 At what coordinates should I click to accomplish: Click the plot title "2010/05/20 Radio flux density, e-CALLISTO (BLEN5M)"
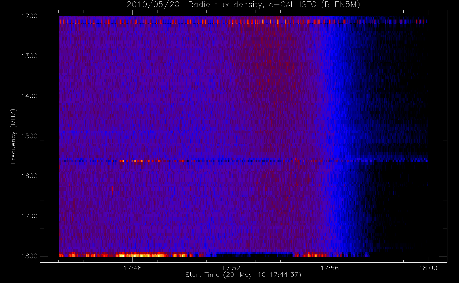pos(243,5)
